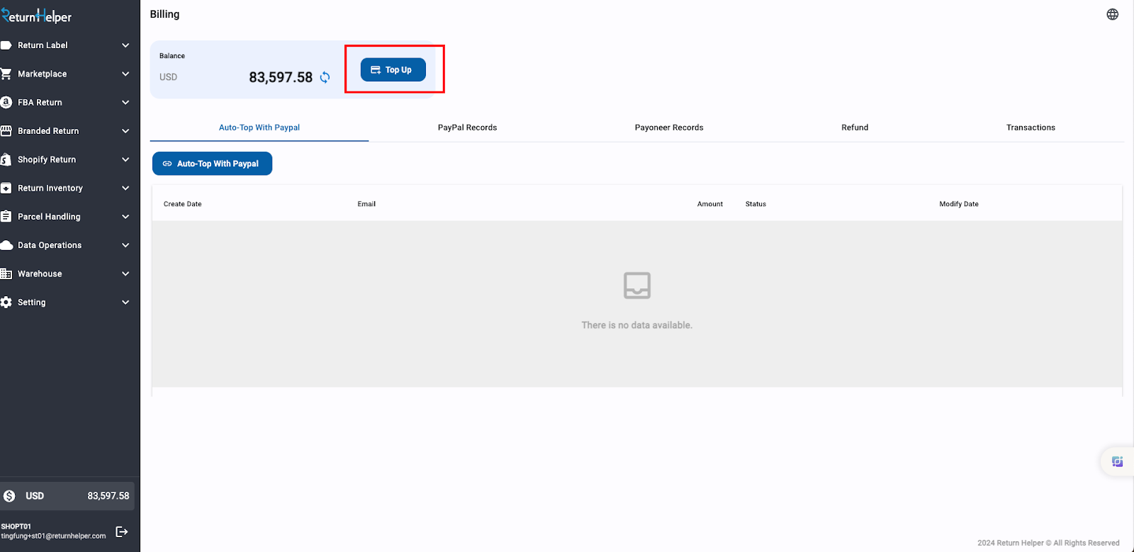Expand the Parcel Handling chevron
1134x552 pixels.
pyautogui.click(x=125, y=217)
